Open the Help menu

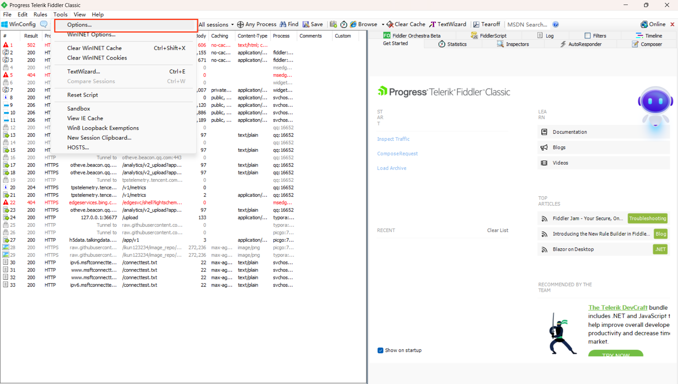(98, 14)
